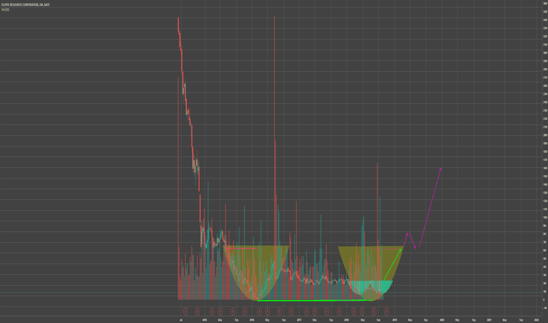The width and height of the screenshot is (548, 323).
Task: Select the small teal double-bottom cup drawing
Action: tap(370, 287)
